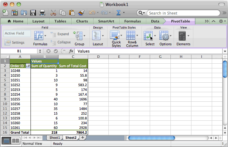
Task: Click the Collapse field button
Action: pyautogui.click(x=60, y=42)
